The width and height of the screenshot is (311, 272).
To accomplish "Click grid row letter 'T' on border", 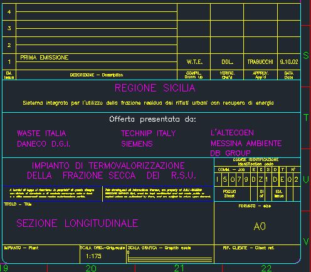I will pos(306,118).
